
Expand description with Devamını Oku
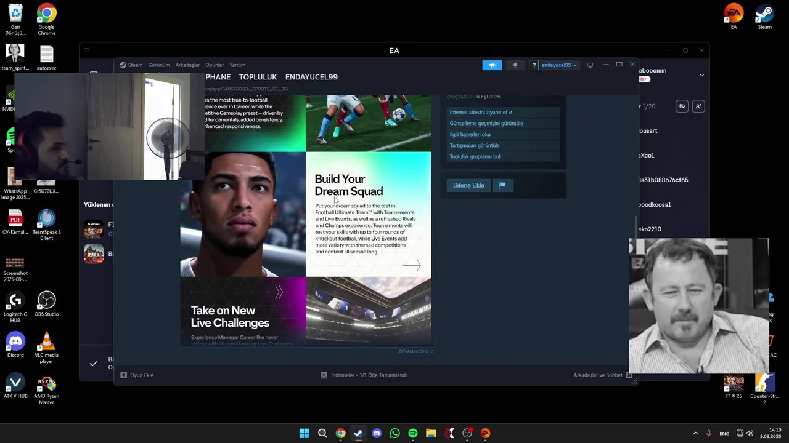(x=416, y=351)
